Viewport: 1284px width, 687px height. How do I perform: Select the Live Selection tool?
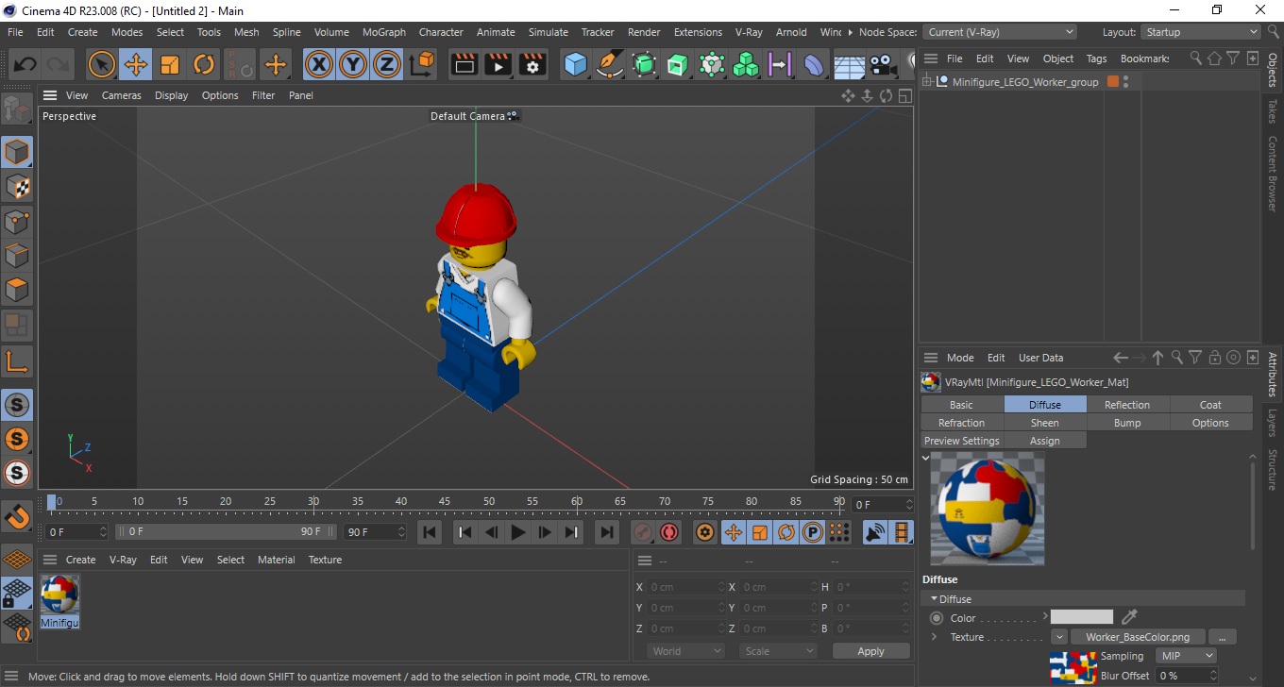tap(101, 64)
